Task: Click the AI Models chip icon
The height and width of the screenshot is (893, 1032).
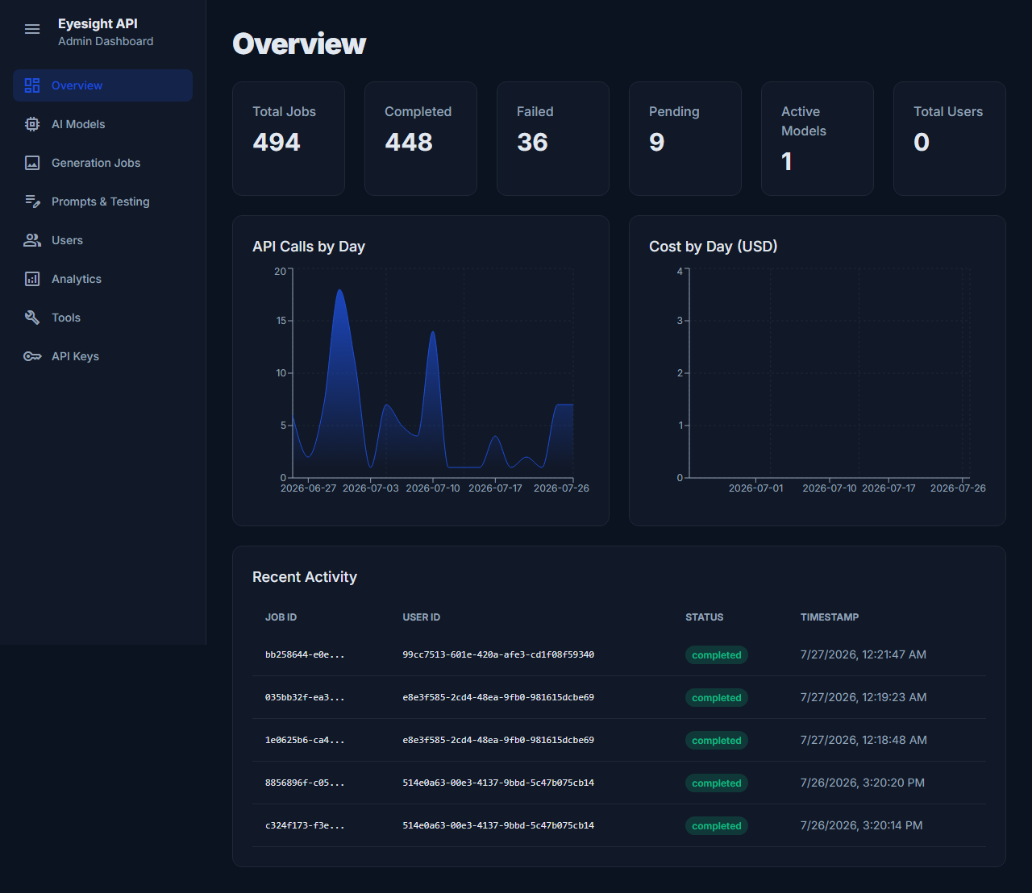Action: point(32,124)
